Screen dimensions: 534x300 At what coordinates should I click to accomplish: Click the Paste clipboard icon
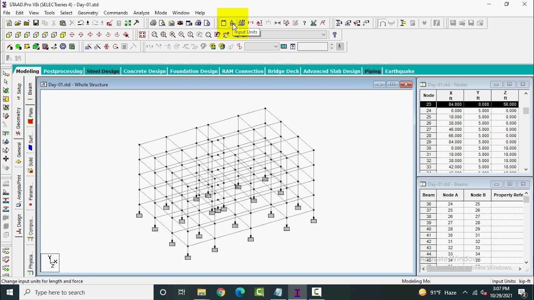[x=63, y=23]
